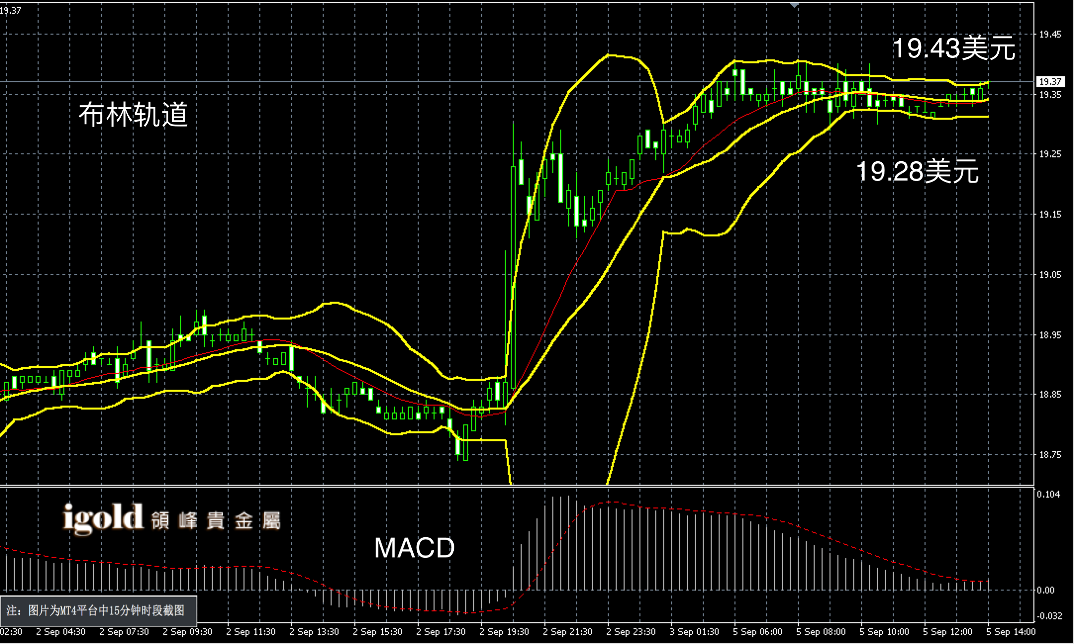Click the 0.104 MACD scale value
The width and height of the screenshot is (1074, 644).
(1048, 494)
